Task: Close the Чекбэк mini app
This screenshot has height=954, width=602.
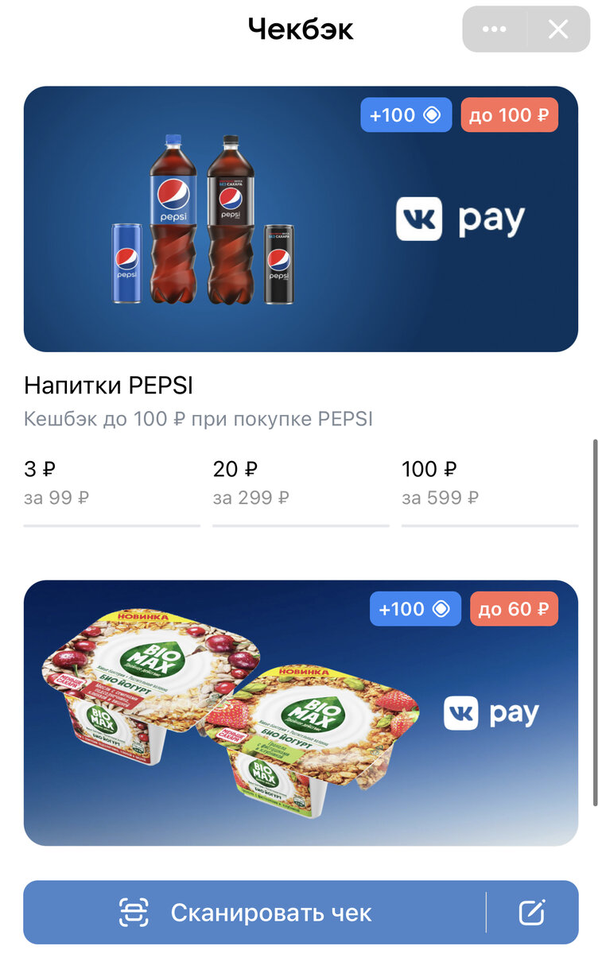Action: (x=558, y=29)
